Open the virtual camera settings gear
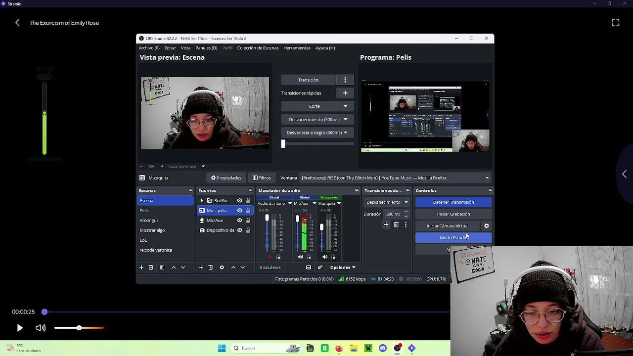 487,226
